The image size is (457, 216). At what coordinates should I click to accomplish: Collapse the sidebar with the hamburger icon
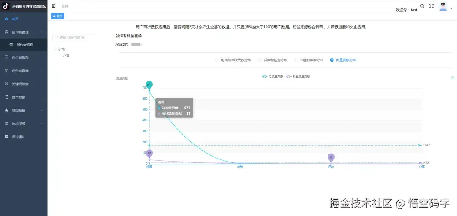tap(53, 6)
